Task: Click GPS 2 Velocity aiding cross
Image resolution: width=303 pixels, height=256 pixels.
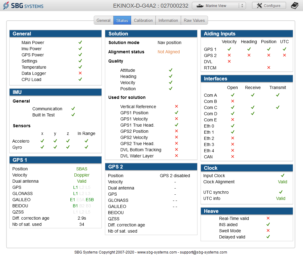Action: click(229, 55)
